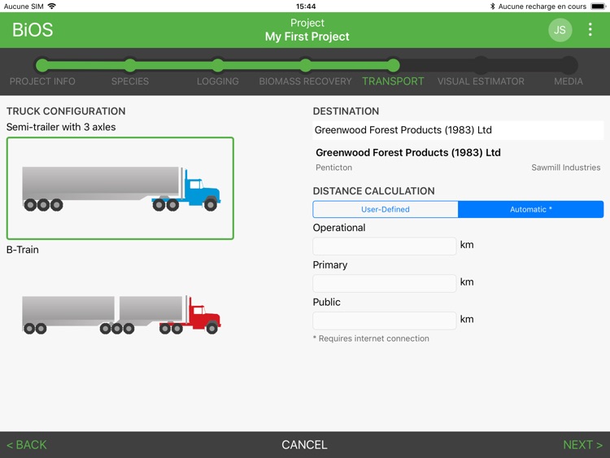Go to Project Info step
Image resolution: width=610 pixels, height=458 pixels.
[42, 81]
